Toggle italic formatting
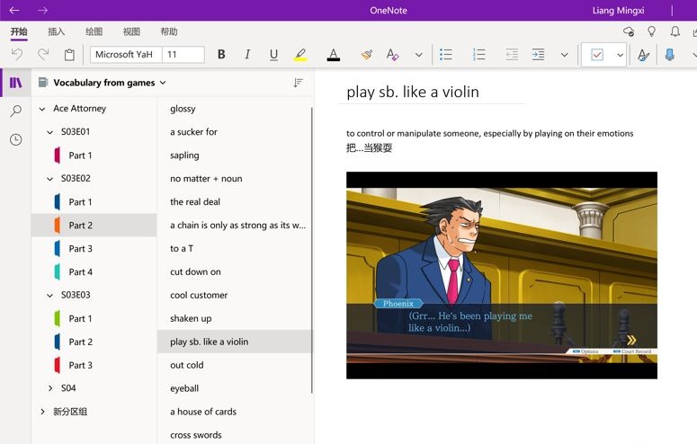 [247, 55]
